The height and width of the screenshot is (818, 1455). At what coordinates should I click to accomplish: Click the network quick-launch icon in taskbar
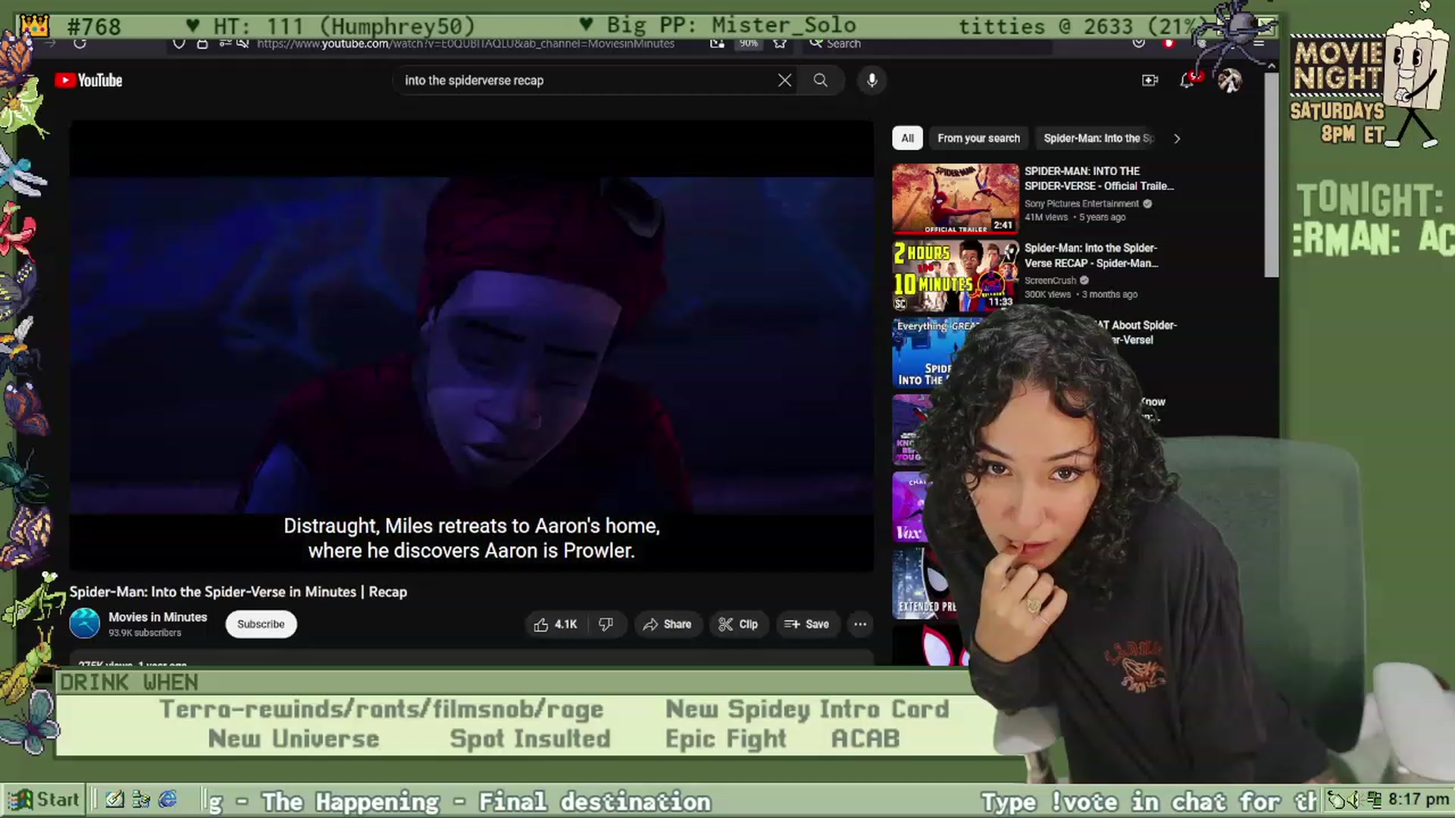141,799
